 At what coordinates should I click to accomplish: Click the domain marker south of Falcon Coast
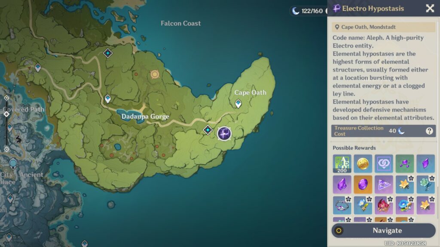pos(108,53)
